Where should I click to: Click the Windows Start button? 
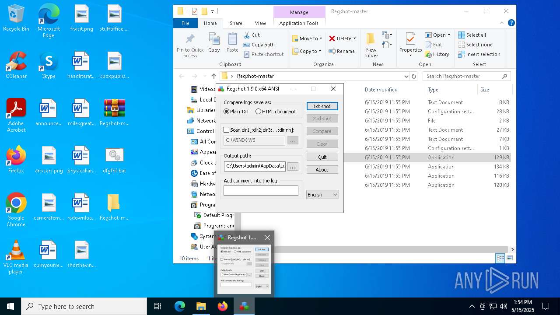(x=10, y=306)
